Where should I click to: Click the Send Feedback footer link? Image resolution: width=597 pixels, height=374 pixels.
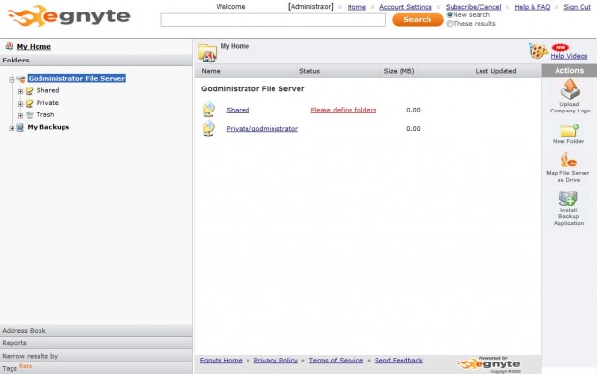[399, 360]
